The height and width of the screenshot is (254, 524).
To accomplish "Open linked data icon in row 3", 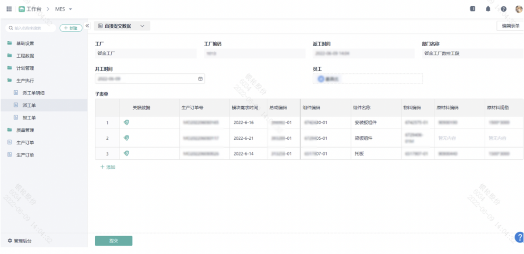I will [x=126, y=153].
